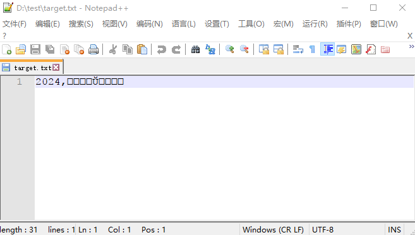Maximize the Notepad++ window
Viewport: 415px width, 235px height.
tap(373, 8)
